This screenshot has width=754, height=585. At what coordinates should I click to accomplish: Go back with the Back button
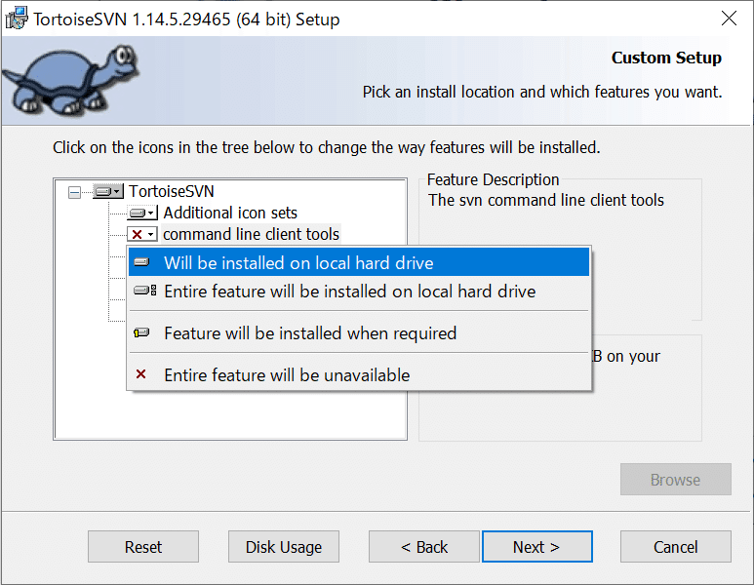point(424,547)
